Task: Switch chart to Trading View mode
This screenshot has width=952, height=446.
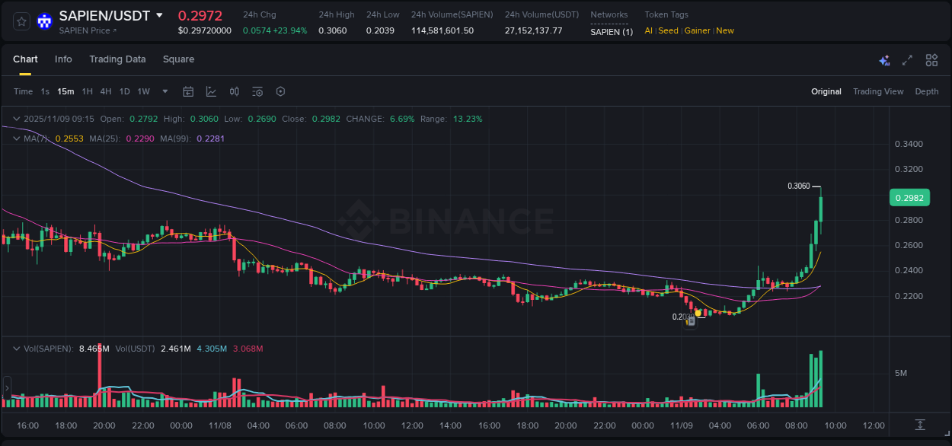Action: pyautogui.click(x=878, y=91)
